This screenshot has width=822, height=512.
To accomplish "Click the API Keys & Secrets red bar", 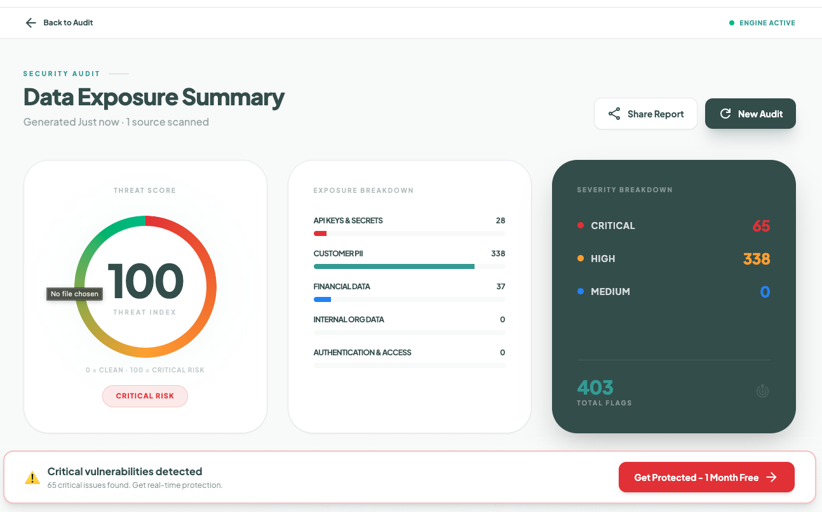I will [x=320, y=233].
